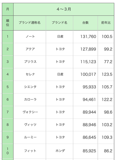Click the 前年比 column header
This screenshot has width=116, height=160.
tap(106, 23)
